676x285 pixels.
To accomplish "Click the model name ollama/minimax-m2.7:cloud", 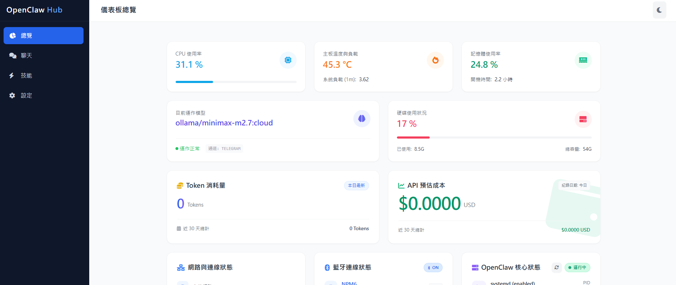I will tap(224, 123).
